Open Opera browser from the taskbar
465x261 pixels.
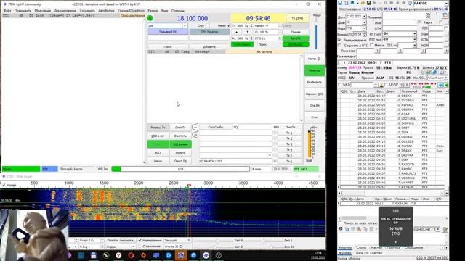click(x=131, y=255)
